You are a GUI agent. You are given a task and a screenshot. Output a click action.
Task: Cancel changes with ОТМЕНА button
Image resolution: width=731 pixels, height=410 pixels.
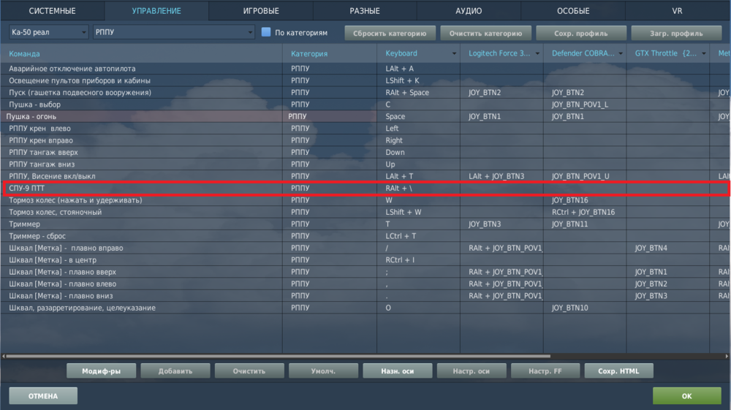pyautogui.click(x=43, y=395)
